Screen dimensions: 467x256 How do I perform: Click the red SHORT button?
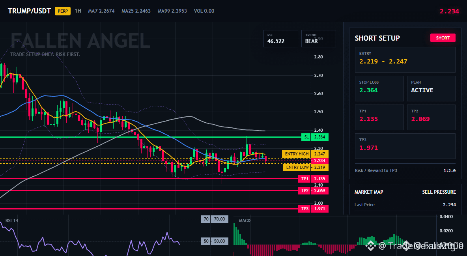click(443, 38)
